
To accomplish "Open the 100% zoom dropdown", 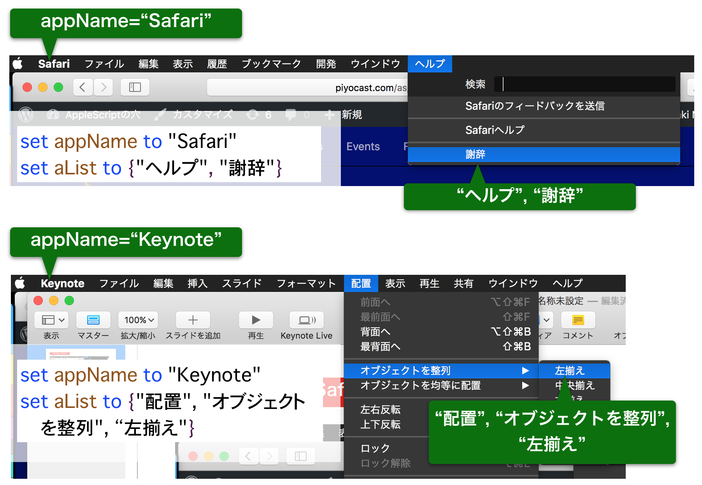I will [x=139, y=320].
